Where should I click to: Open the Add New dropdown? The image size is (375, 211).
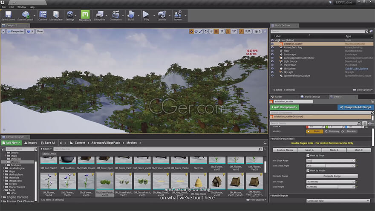tap(12, 143)
